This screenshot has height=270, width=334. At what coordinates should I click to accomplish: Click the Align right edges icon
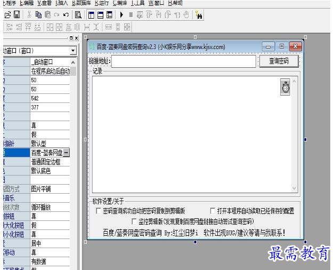click(x=19, y=27)
